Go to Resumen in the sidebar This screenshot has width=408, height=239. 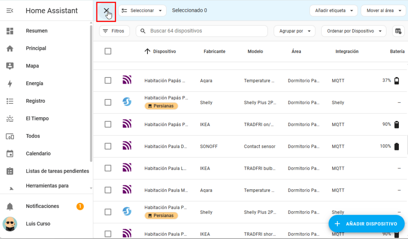37,31
